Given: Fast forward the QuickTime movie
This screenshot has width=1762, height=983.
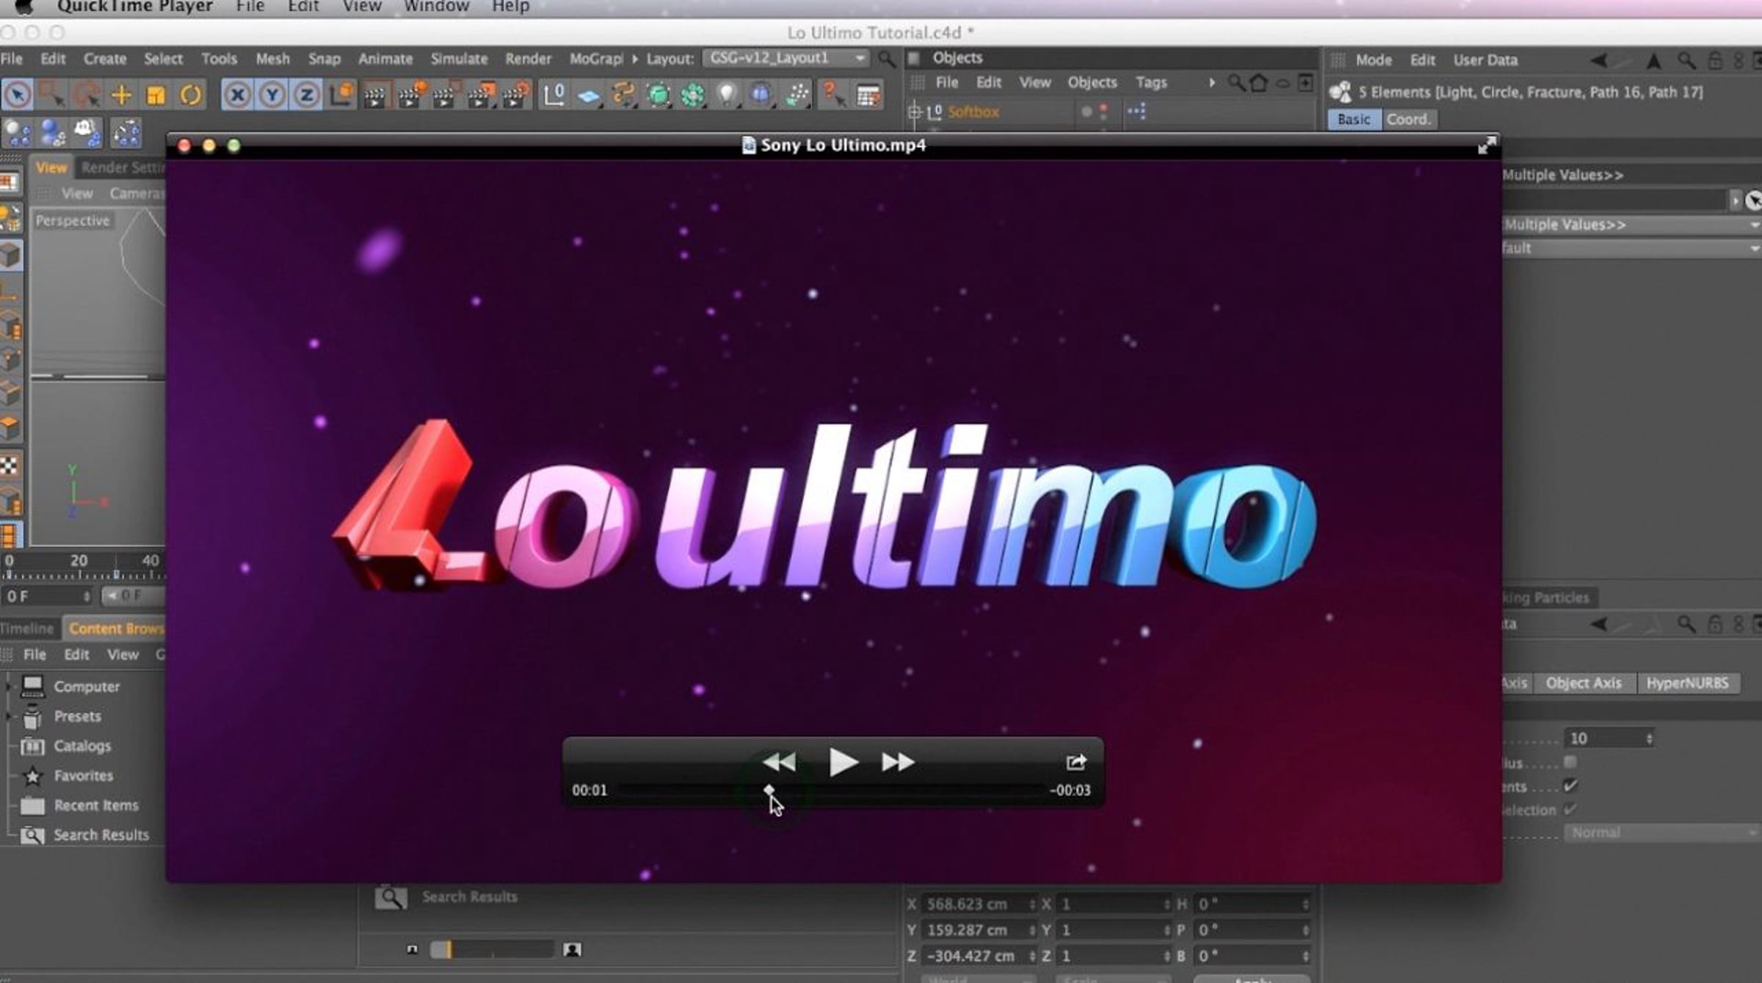Looking at the screenshot, I should [x=898, y=762].
